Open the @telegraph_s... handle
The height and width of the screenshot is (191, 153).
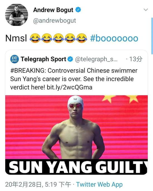(97, 59)
